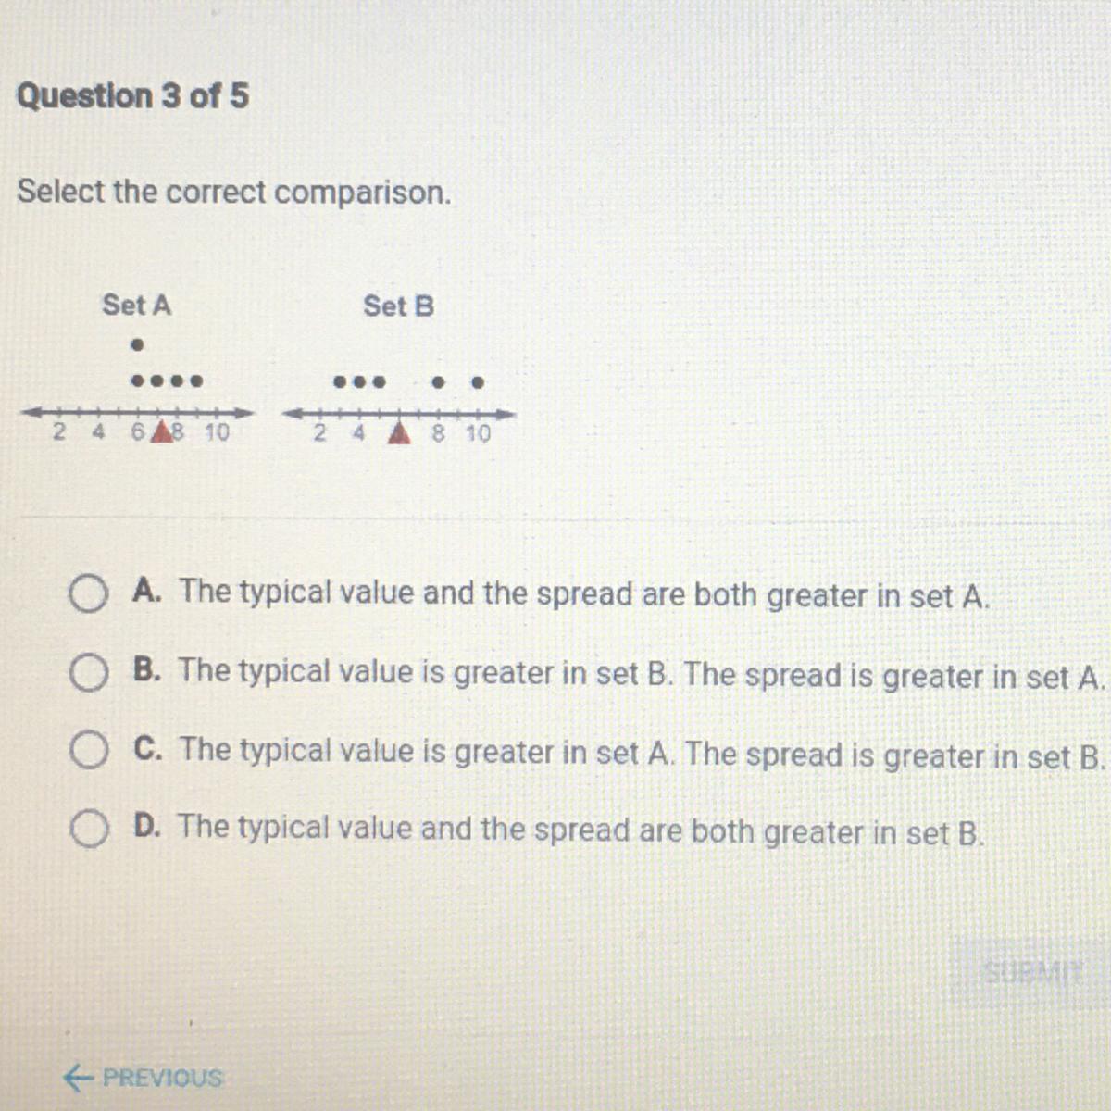Viewport: 1111px width, 1111px height.
Task: Select radio button for answer B
Action: tap(88, 674)
